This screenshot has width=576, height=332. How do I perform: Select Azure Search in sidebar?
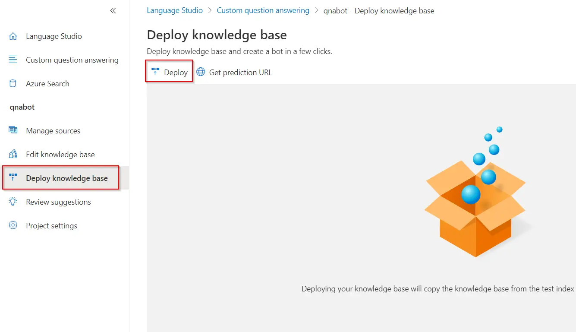click(47, 84)
